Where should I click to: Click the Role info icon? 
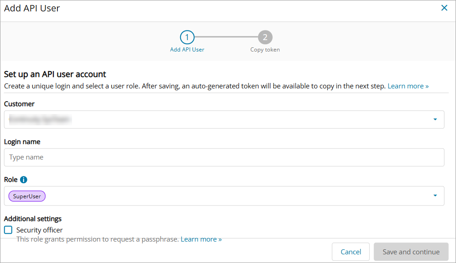(24, 180)
